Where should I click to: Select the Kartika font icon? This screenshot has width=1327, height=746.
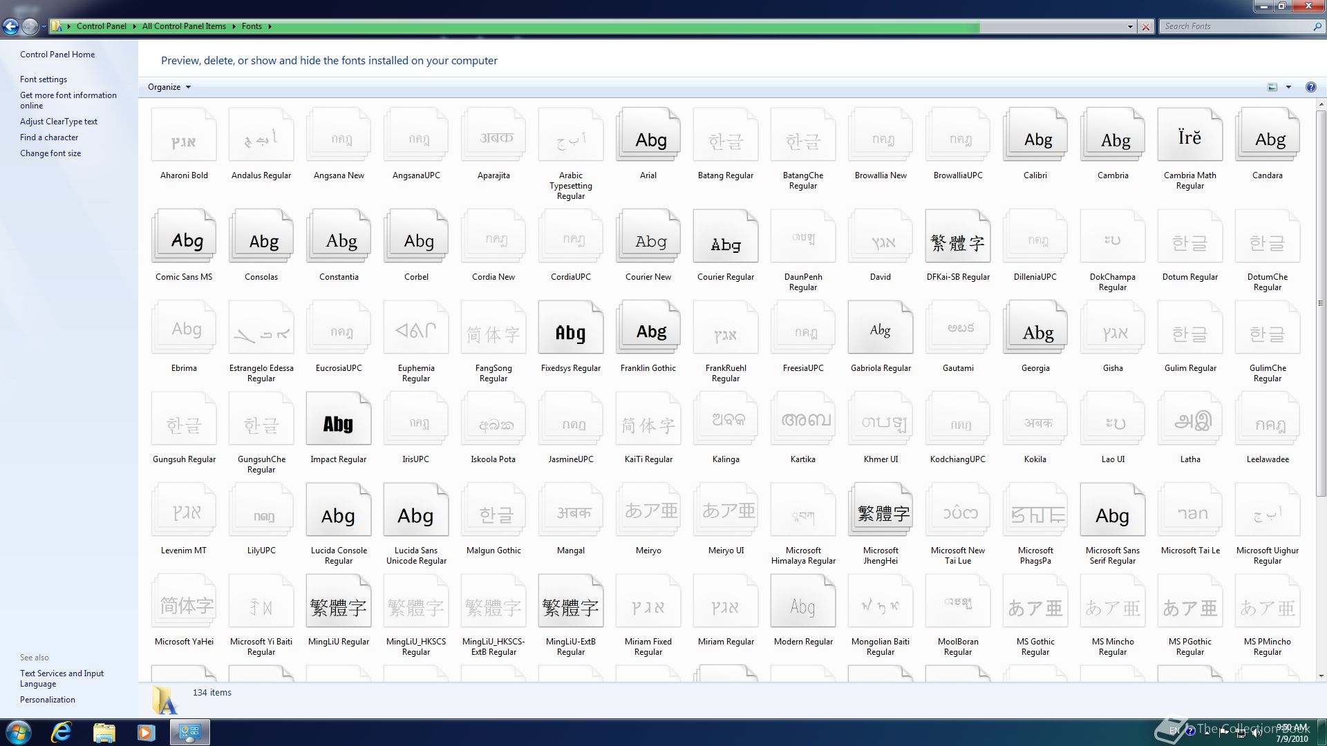(x=803, y=419)
